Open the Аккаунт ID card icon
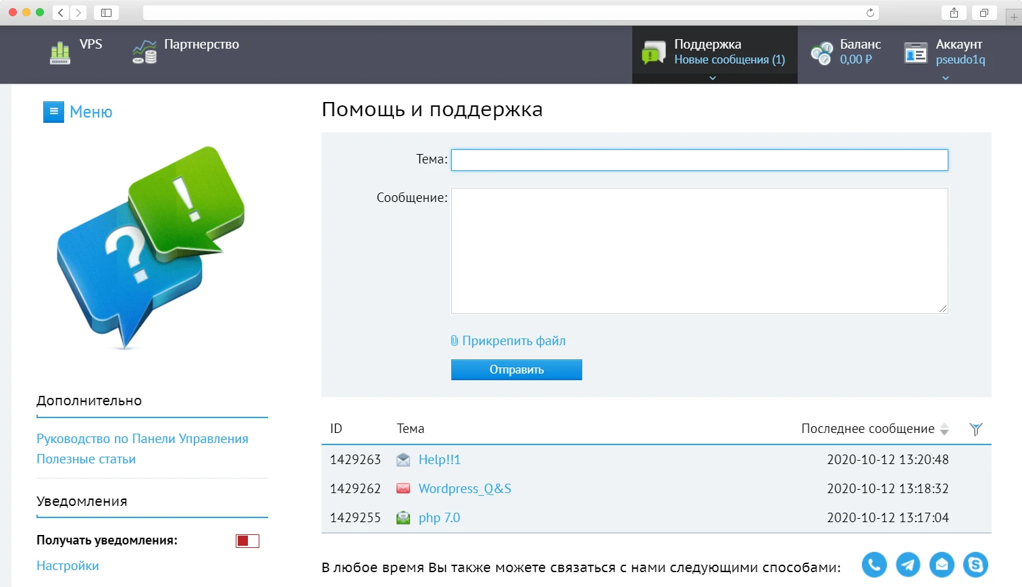Screen dimensions: 1022x587 (x=915, y=52)
